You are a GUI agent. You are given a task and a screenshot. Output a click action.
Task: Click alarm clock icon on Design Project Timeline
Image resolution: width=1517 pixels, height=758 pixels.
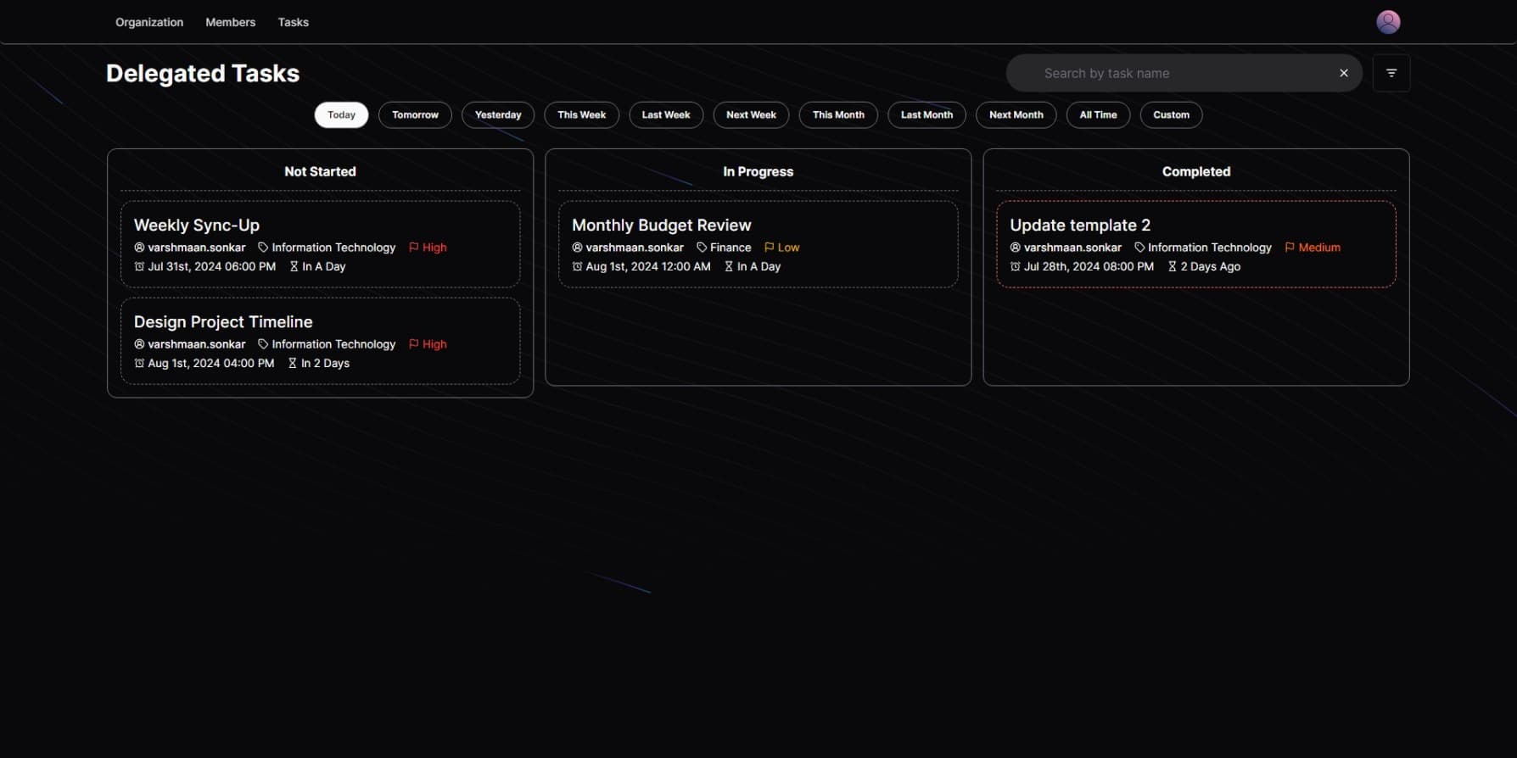(139, 363)
